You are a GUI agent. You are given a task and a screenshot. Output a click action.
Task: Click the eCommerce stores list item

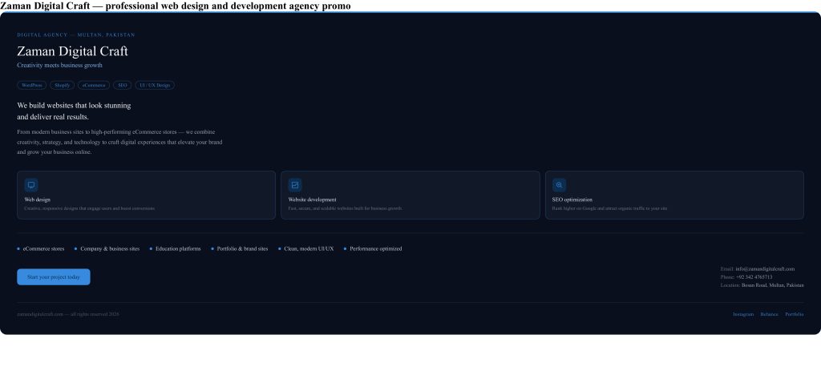click(43, 248)
